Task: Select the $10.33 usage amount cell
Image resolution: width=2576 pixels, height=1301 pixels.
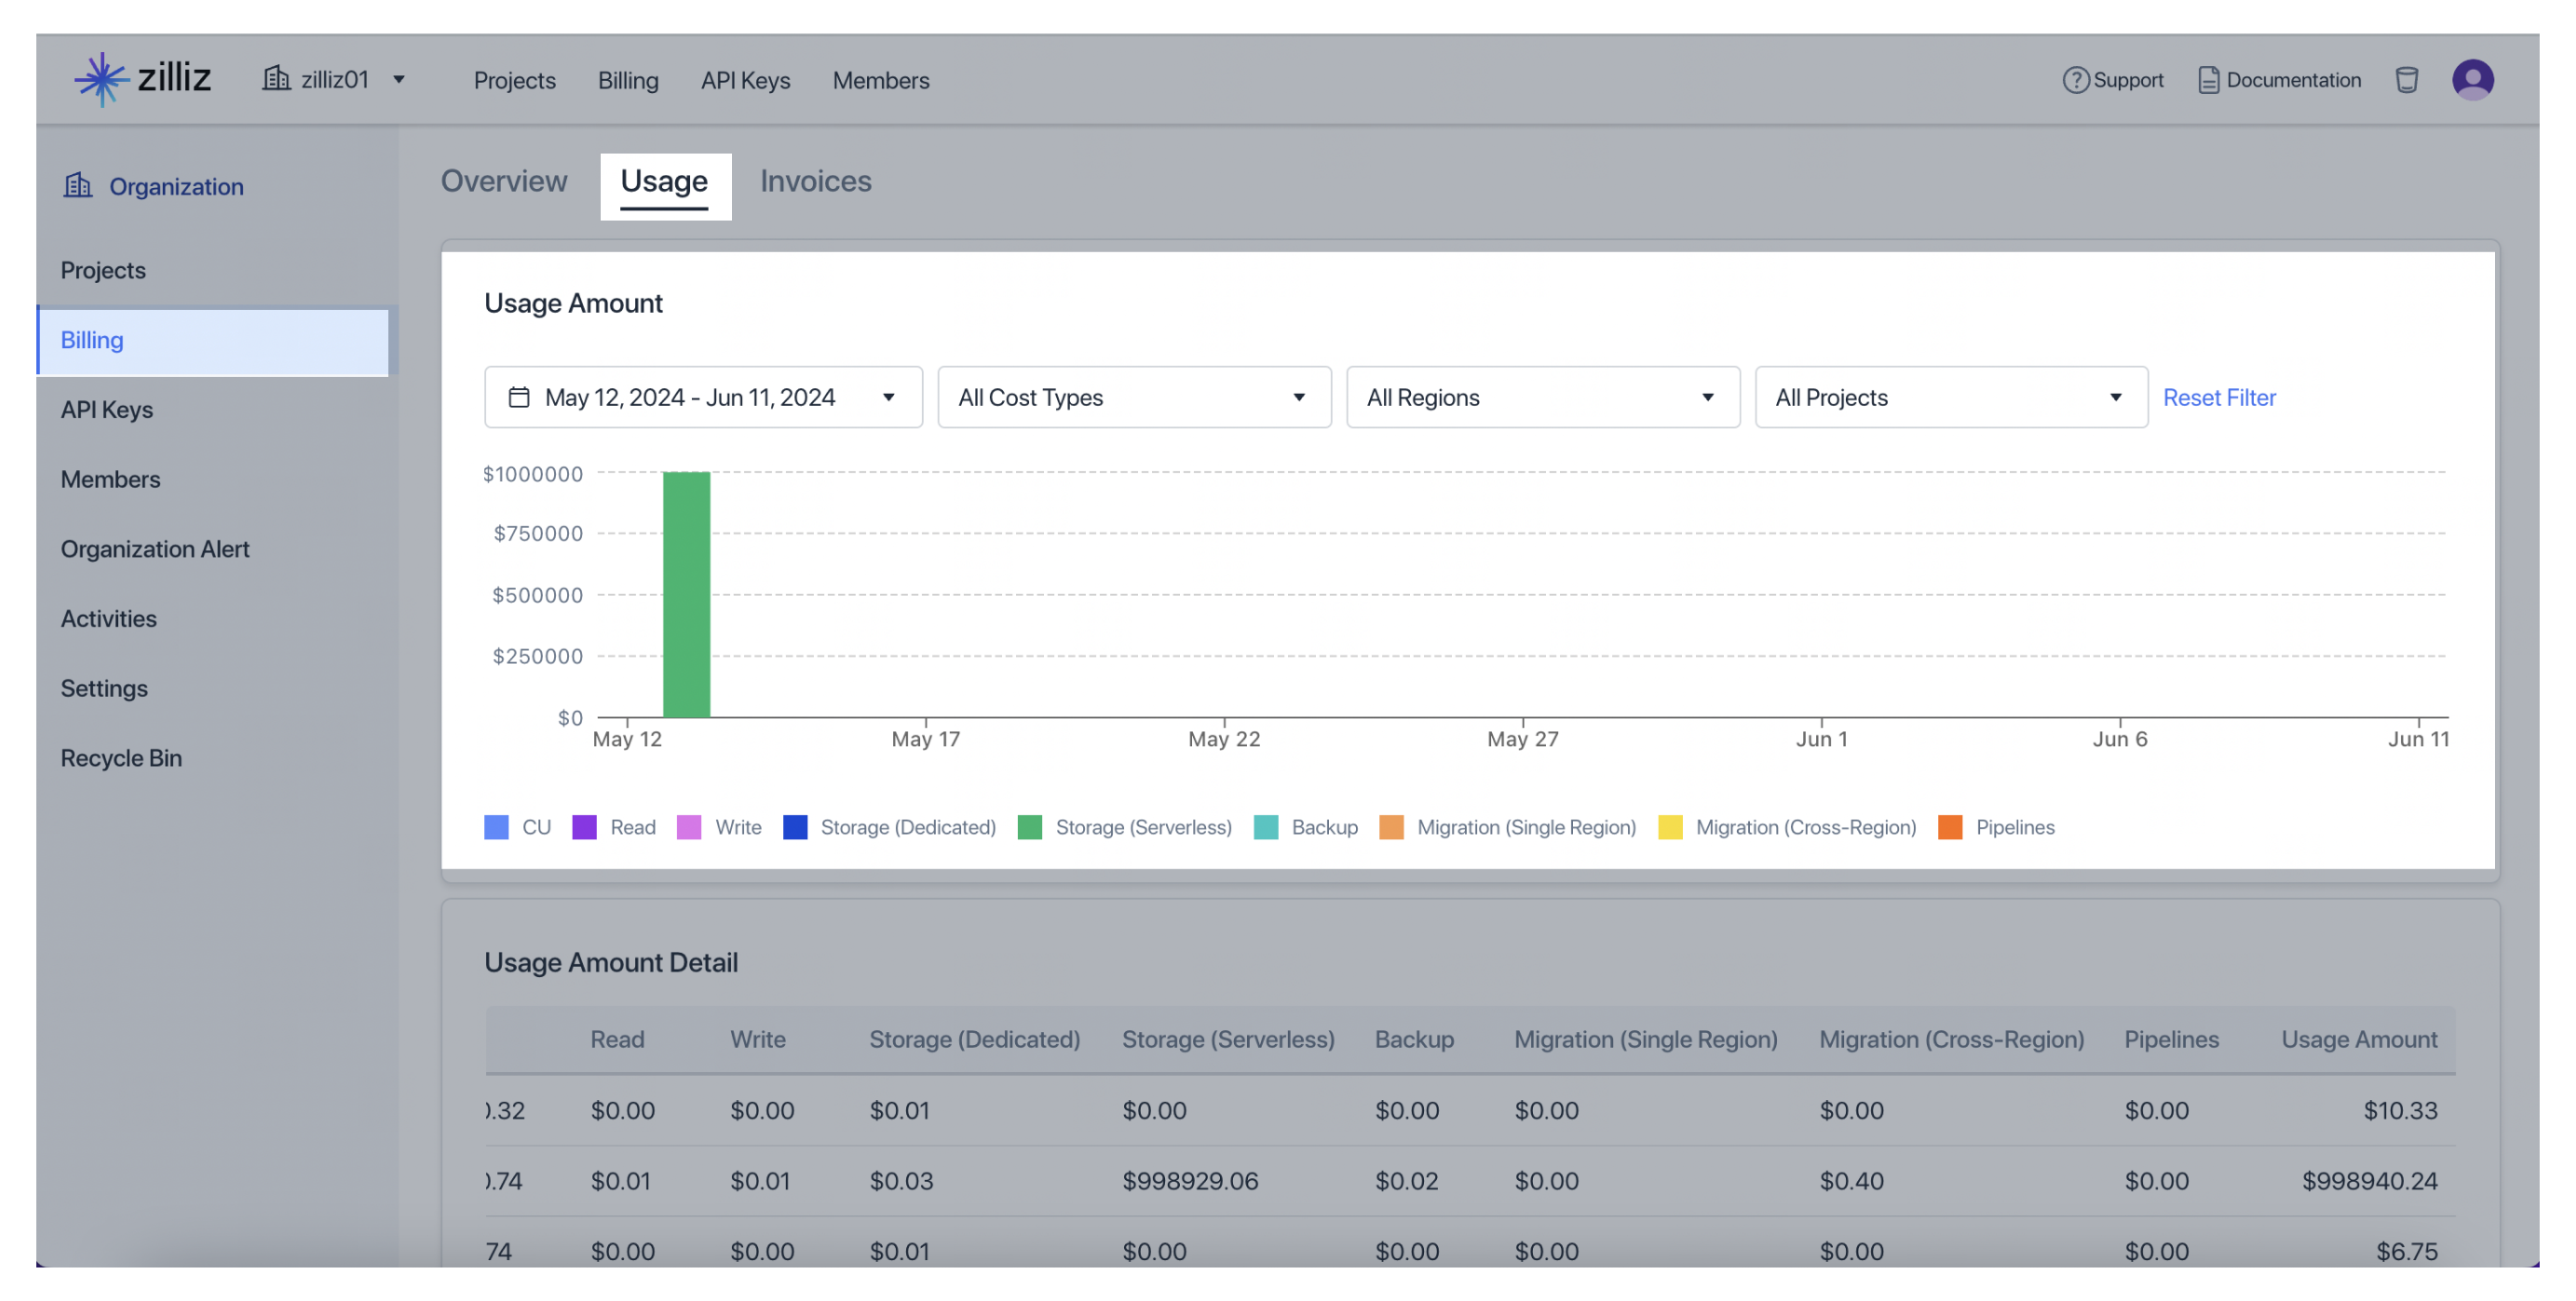Action: click(2400, 1110)
